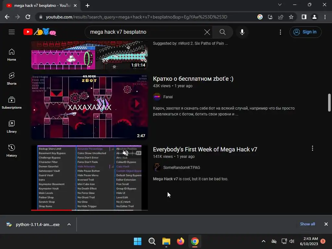Open Library in sidebar
The width and height of the screenshot is (332, 249).
pyautogui.click(x=12, y=127)
